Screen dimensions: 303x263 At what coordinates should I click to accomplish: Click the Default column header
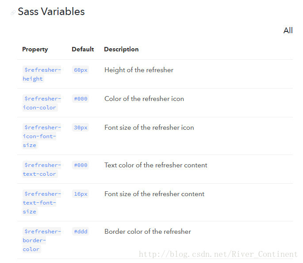point(83,49)
